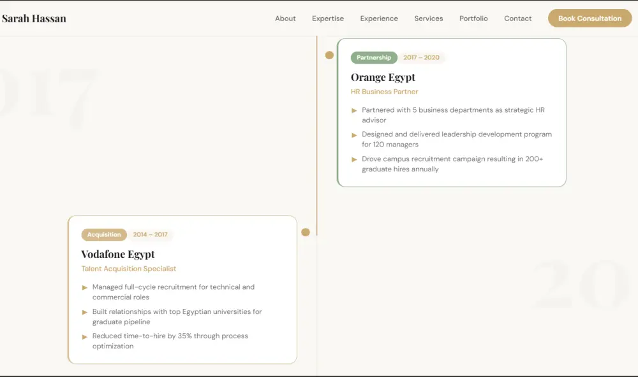Click the tan Acquisition tag
Image resolution: width=638 pixels, height=377 pixels.
click(104, 235)
